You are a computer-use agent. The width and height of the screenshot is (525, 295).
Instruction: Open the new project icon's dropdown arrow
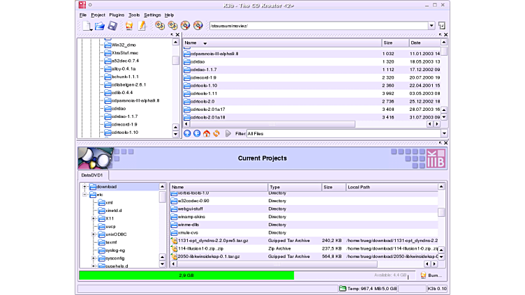tap(91, 30)
